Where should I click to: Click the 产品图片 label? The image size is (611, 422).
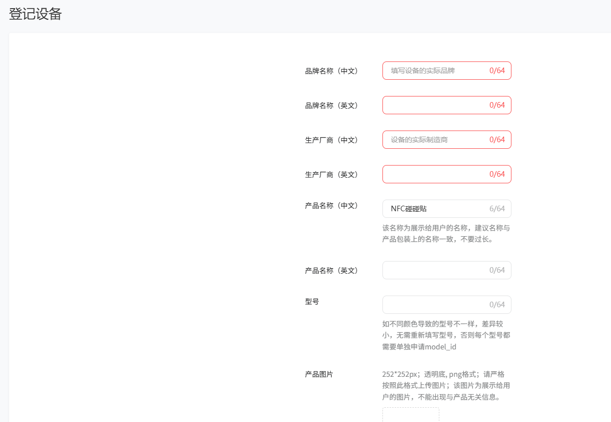317,374
